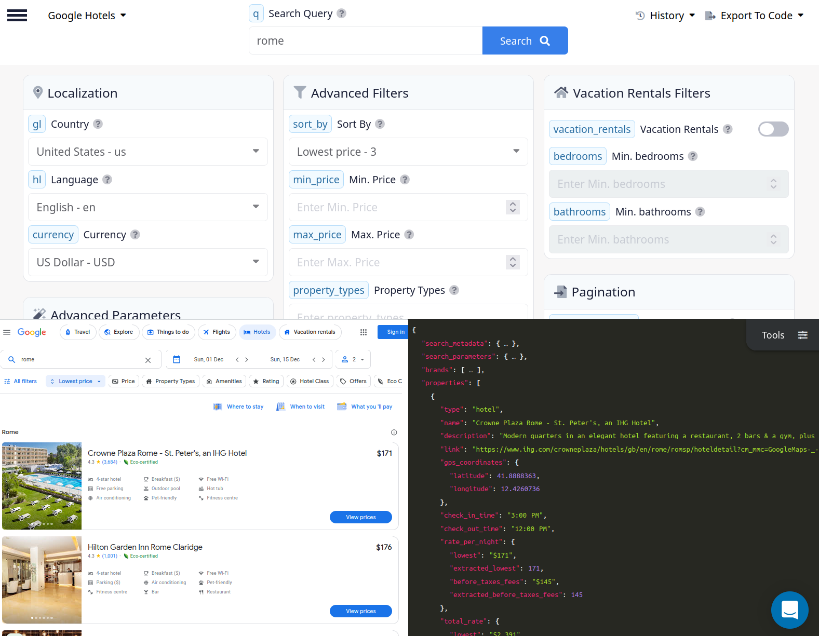The width and height of the screenshot is (819, 636).
Task: Click help icon next to Vacation Rentals
Action: (728, 129)
